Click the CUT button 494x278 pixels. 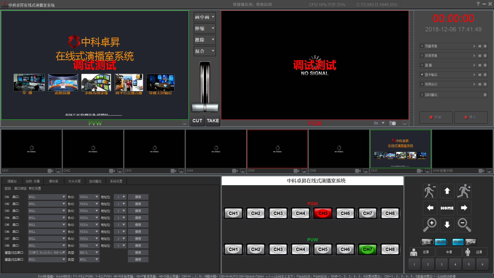[x=197, y=121]
